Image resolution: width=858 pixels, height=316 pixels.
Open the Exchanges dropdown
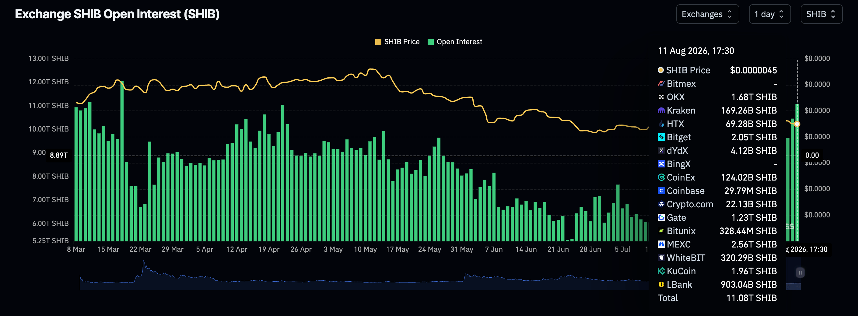tap(707, 14)
